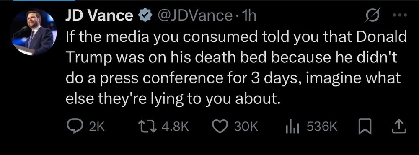Click the 4.8K reposts count

175,127
